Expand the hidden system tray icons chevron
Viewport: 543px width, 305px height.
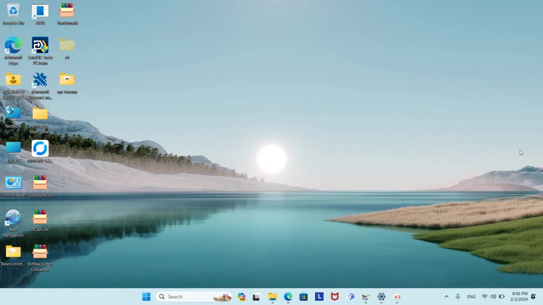coord(446,297)
